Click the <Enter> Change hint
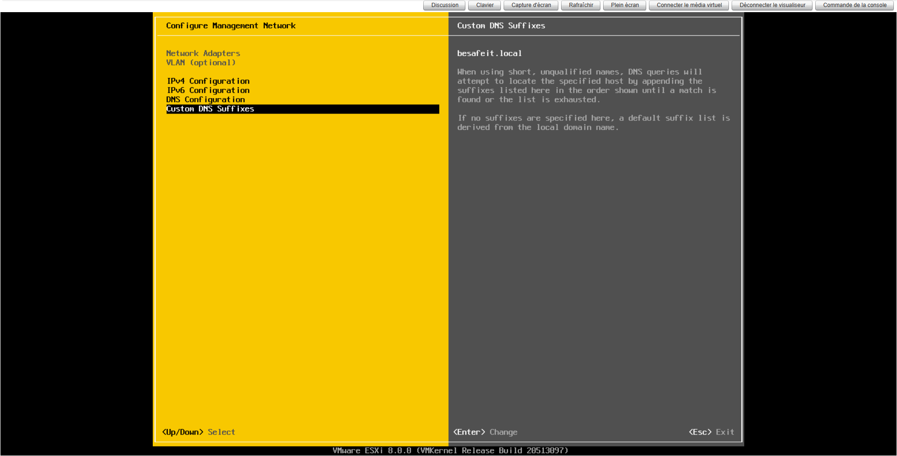This screenshot has height=456, width=897. pos(485,432)
